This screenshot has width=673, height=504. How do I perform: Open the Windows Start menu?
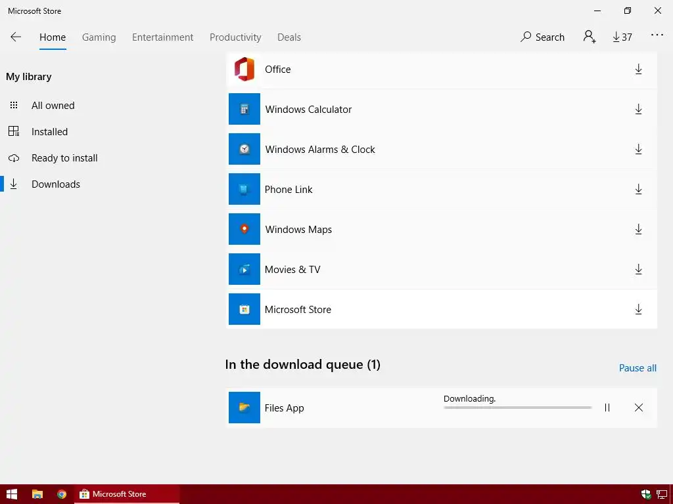click(x=12, y=494)
